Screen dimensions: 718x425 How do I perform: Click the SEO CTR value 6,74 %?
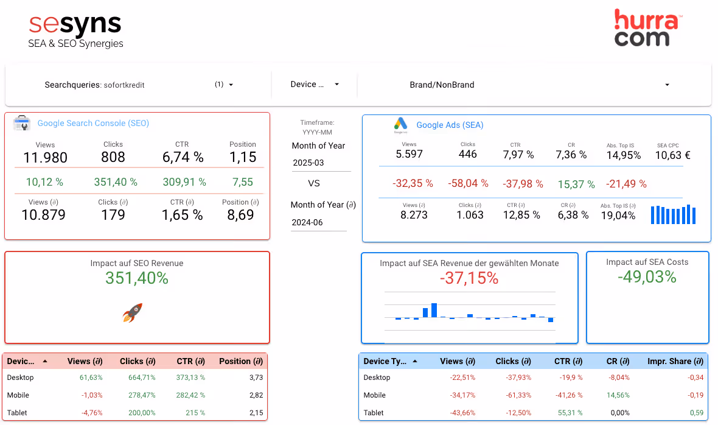(x=183, y=157)
